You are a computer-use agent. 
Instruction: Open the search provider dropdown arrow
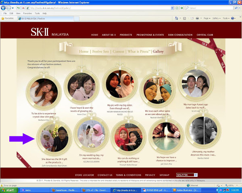pos(239,8)
